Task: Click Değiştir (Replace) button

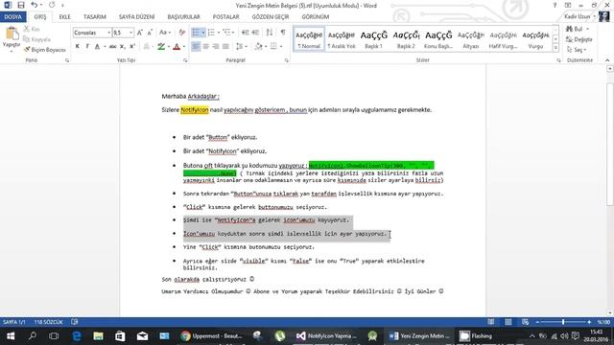Action: (579, 39)
